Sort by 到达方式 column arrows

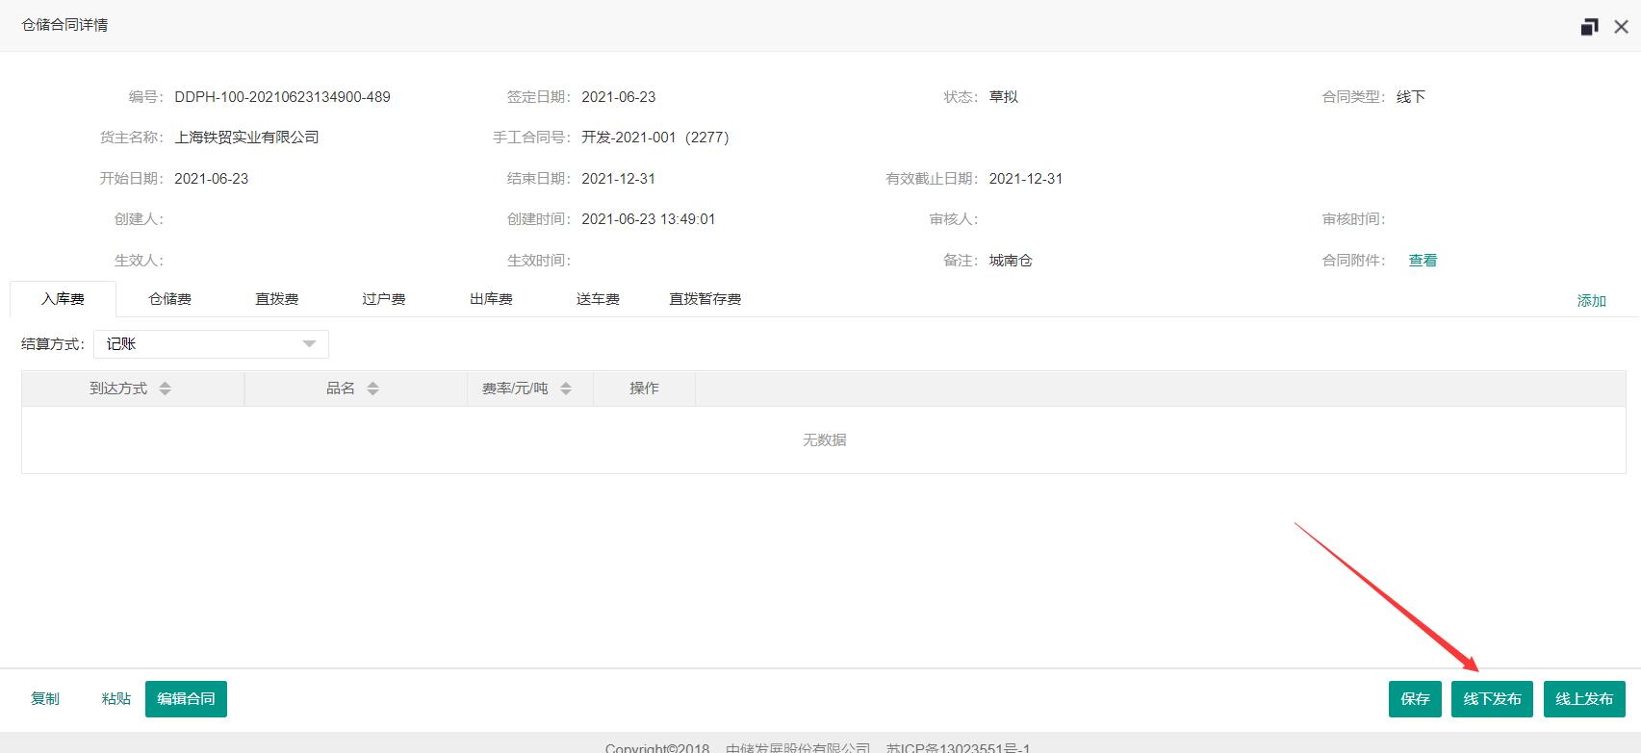(x=165, y=389)
